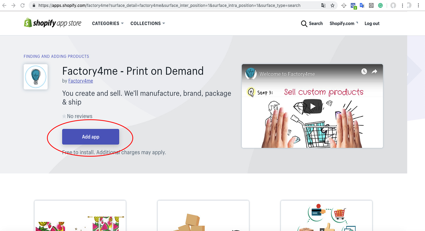This screenshot has width=425, height=231.
Task: Click the Factory4me lightbulb app icon
Action: (x=36, y=77)
